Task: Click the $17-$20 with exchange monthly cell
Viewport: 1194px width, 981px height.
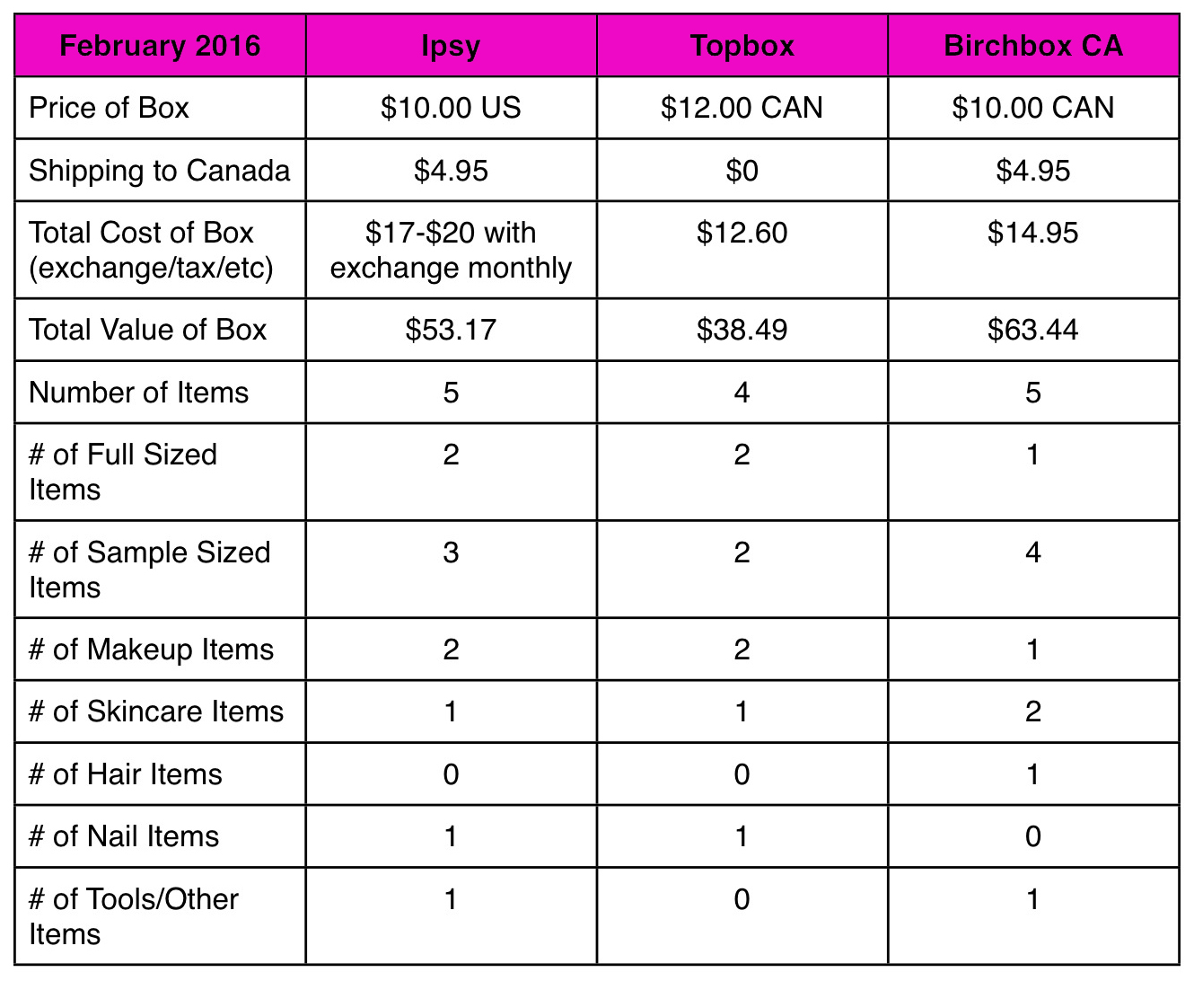Action: point(451,250)
